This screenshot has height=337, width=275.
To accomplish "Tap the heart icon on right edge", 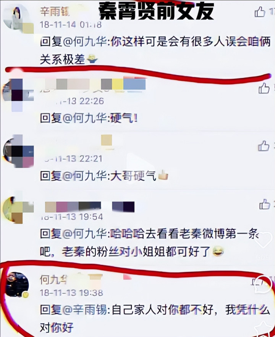I will [x=263, y=240].
